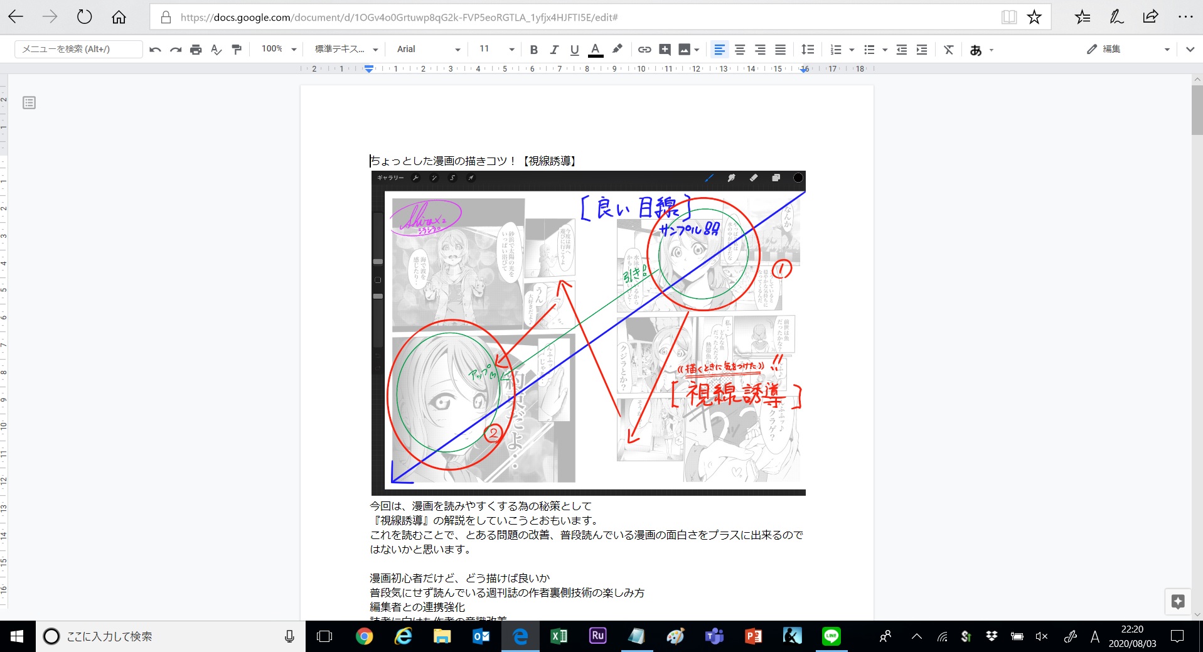The width and height of the screenshot is (1203, 652).
Task: Click the taskbar search box
Action: 171,636
